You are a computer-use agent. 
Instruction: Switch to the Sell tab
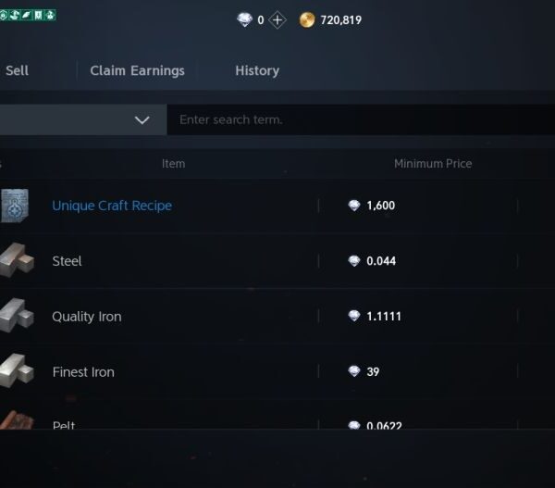(17, 70)
